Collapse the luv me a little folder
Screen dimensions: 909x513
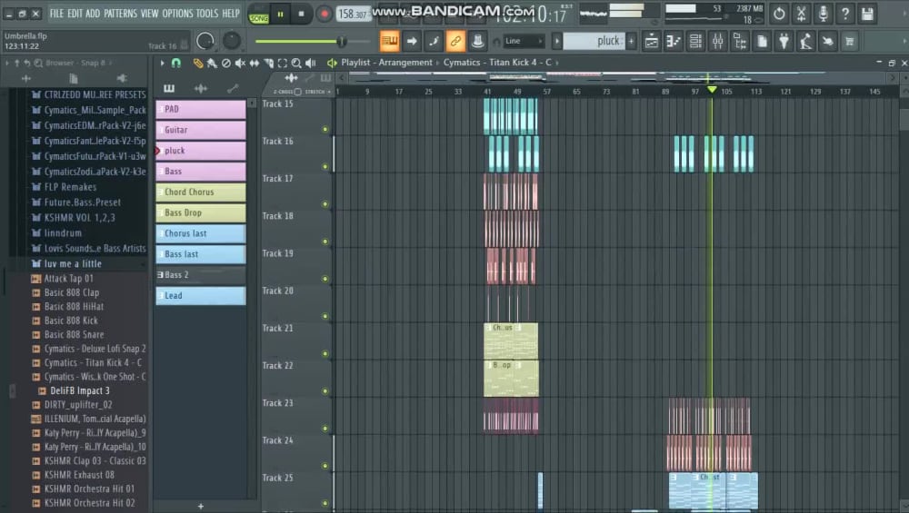(73, 263)
